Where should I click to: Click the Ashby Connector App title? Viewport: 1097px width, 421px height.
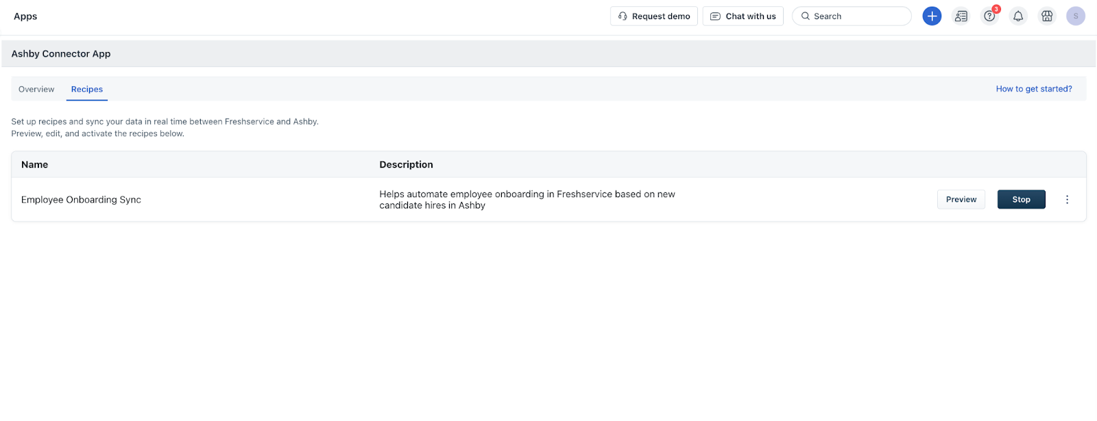pyautogui.click(x=61, y=53)
